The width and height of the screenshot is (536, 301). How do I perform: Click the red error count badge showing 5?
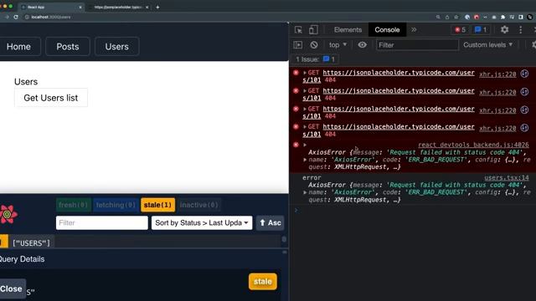coord(460,30)
